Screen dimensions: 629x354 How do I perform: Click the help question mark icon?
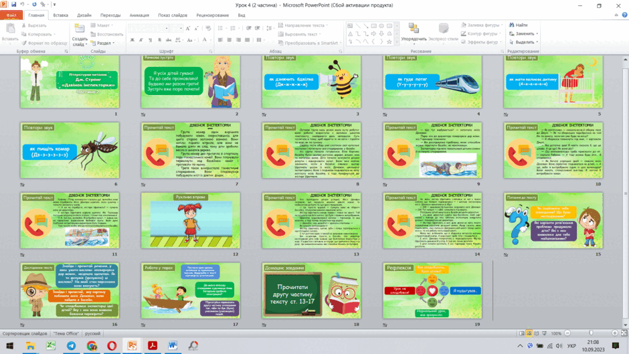coord(624,15)
